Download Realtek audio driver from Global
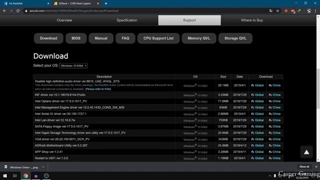320x180 pixels. 257,85
